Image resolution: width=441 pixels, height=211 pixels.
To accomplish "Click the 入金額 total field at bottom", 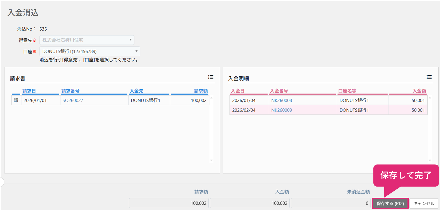I will [x=250, y=203].
